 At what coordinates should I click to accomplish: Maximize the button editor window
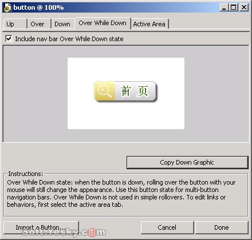click(234, 7)
